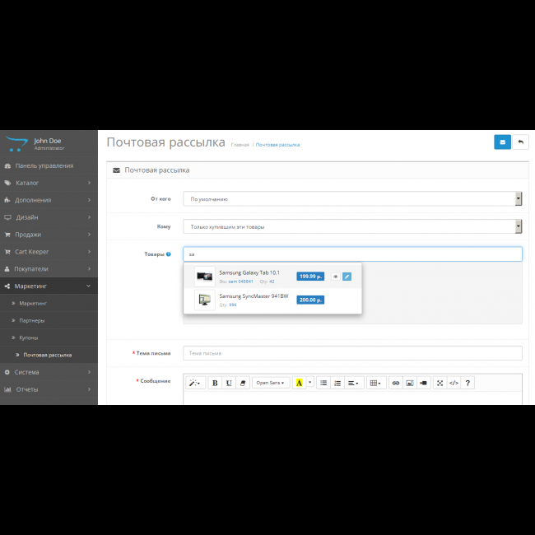
Task: Apply bold formatting in message editor
Action: 215,383
